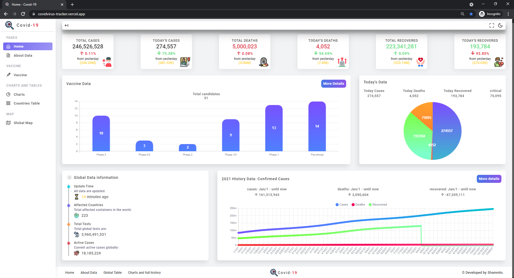Image resolution: width=514 pixels, height=278 pixels.
Task: Click the hourglass icon under Update Time
Action: 77,197
